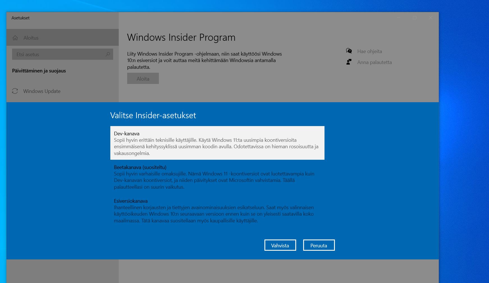This screenshot has height=283, width=489.
Task: Click the Päivittäminen ja suojaus heading
Action: [x=39, y=71]
